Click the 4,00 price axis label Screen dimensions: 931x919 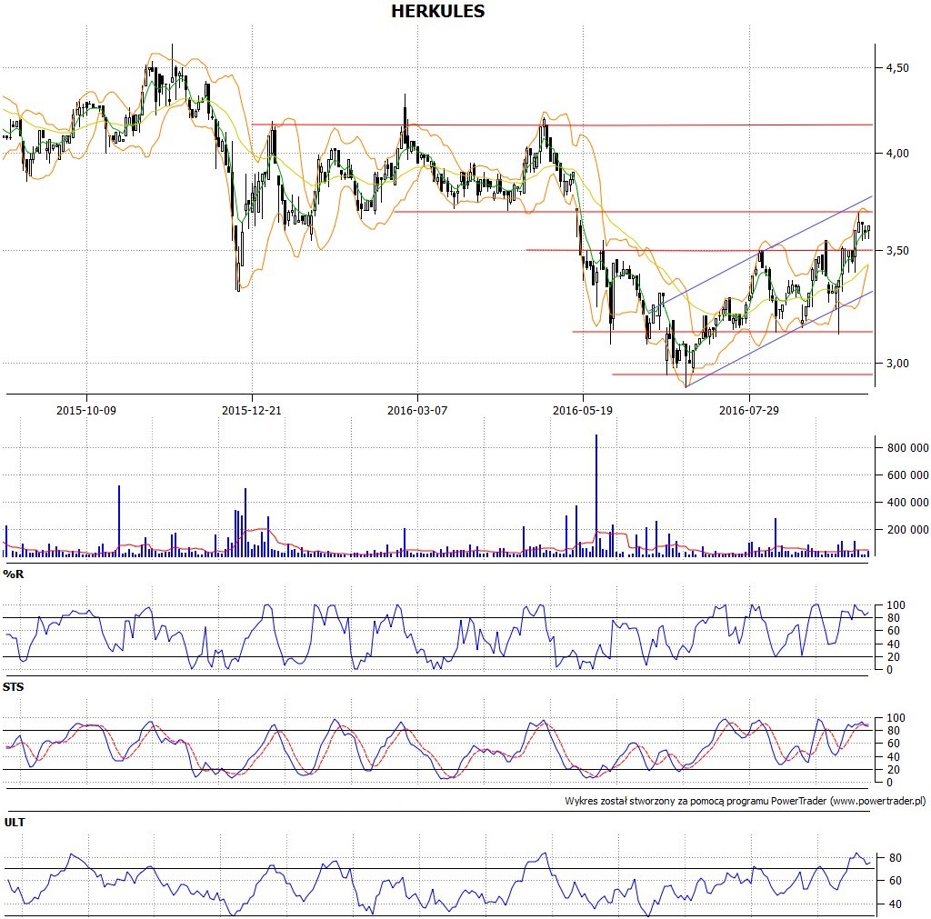coord(897,153)
